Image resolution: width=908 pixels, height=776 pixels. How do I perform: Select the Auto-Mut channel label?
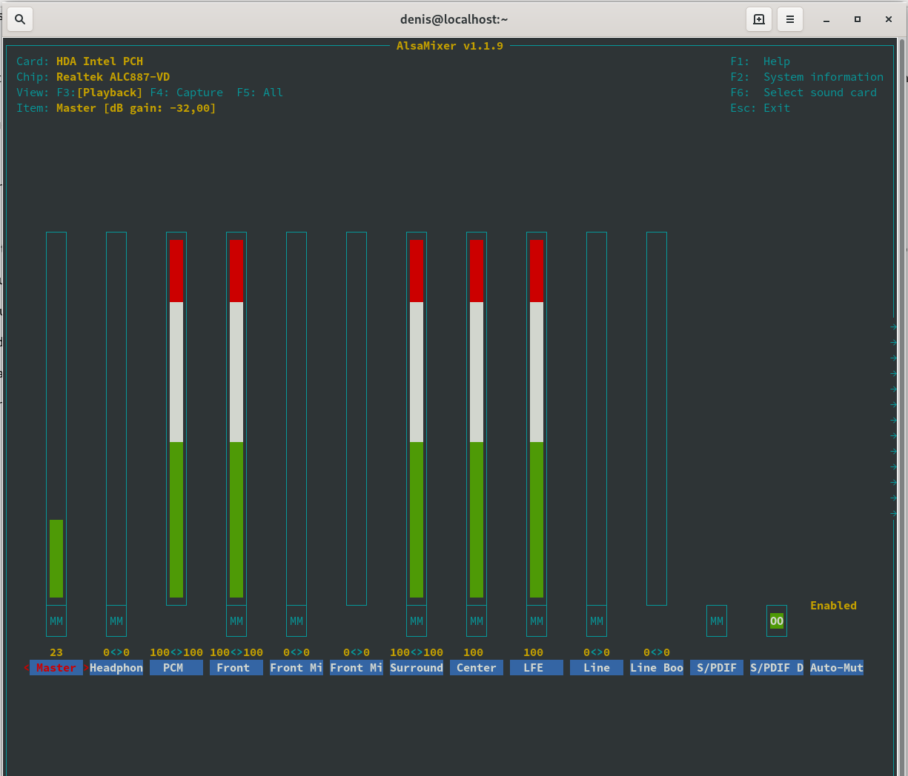[x=837, y=668]
